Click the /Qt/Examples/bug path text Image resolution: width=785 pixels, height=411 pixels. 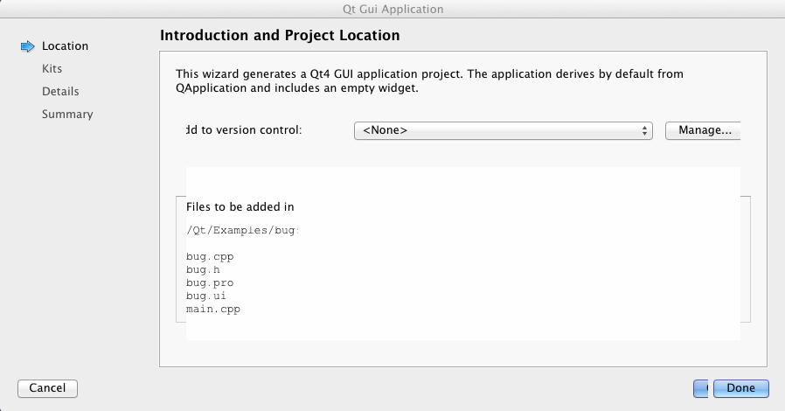click(242, 231)
